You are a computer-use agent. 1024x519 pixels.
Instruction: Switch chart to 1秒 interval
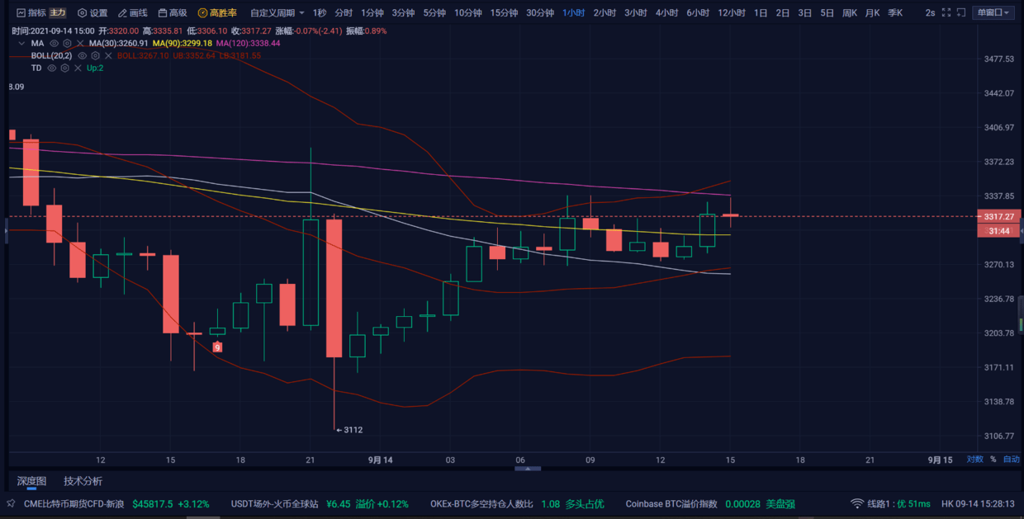(x=320, y=13)
